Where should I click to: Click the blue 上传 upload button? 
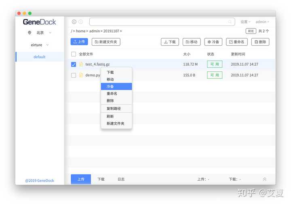click(x=79, y=42)
